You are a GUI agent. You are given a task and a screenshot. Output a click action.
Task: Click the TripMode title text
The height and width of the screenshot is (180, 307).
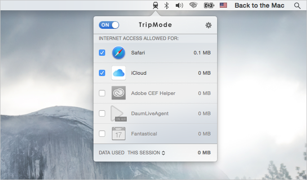tap(155, 25)
